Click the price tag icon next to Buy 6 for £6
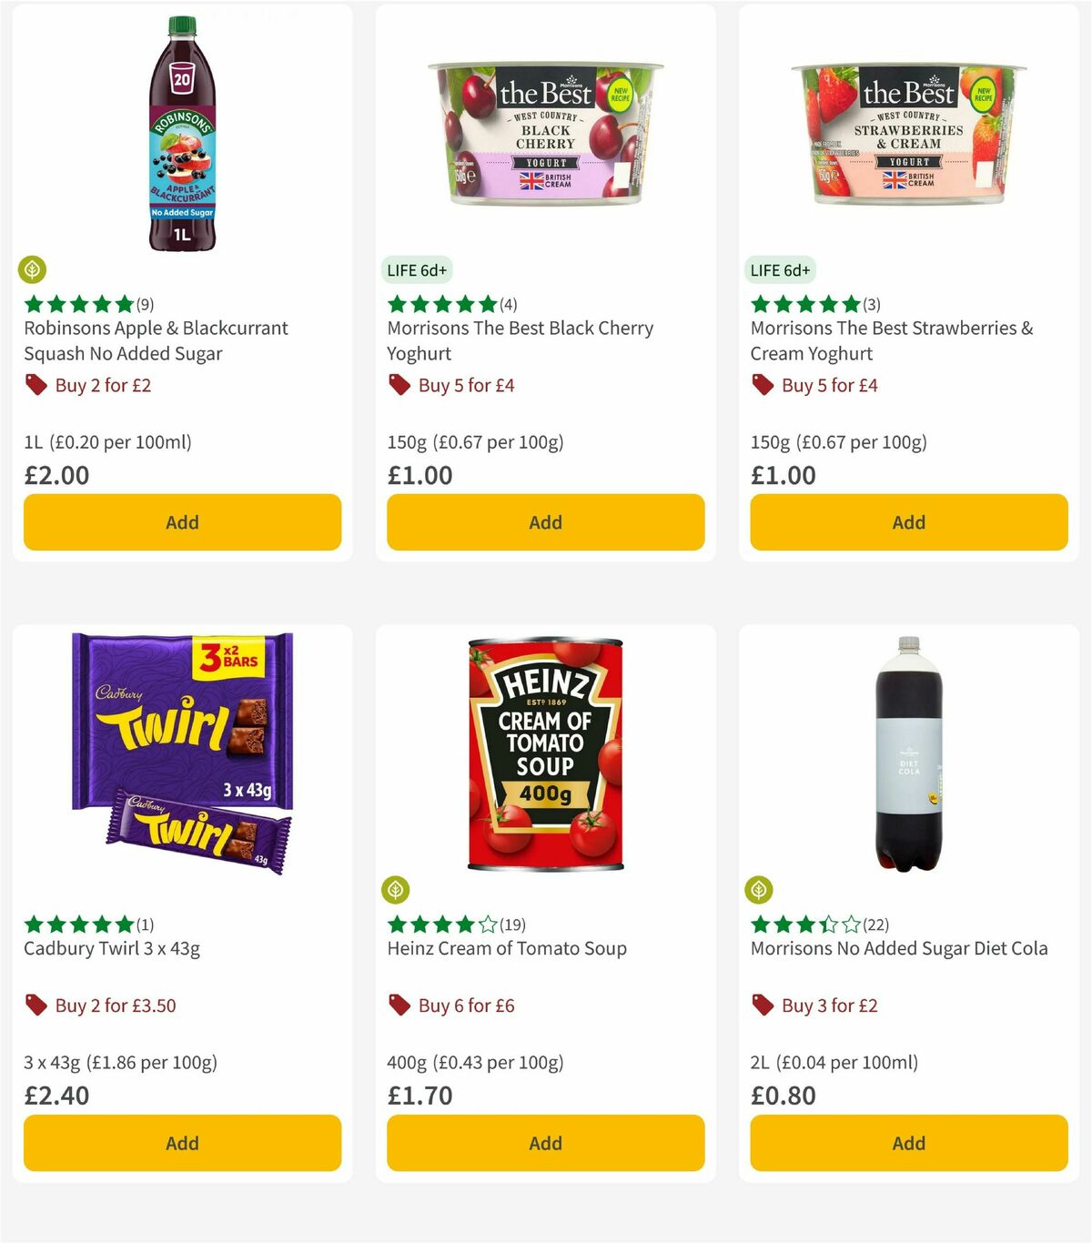Viewport: 1092px width, 1243px height. coord(399,1006)
